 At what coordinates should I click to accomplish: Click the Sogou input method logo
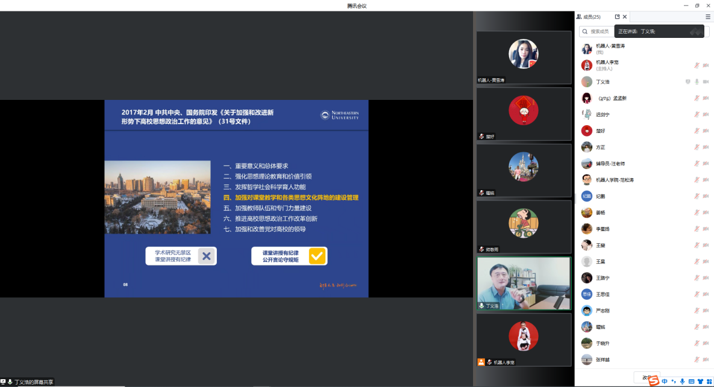click(x=653, y=380)
